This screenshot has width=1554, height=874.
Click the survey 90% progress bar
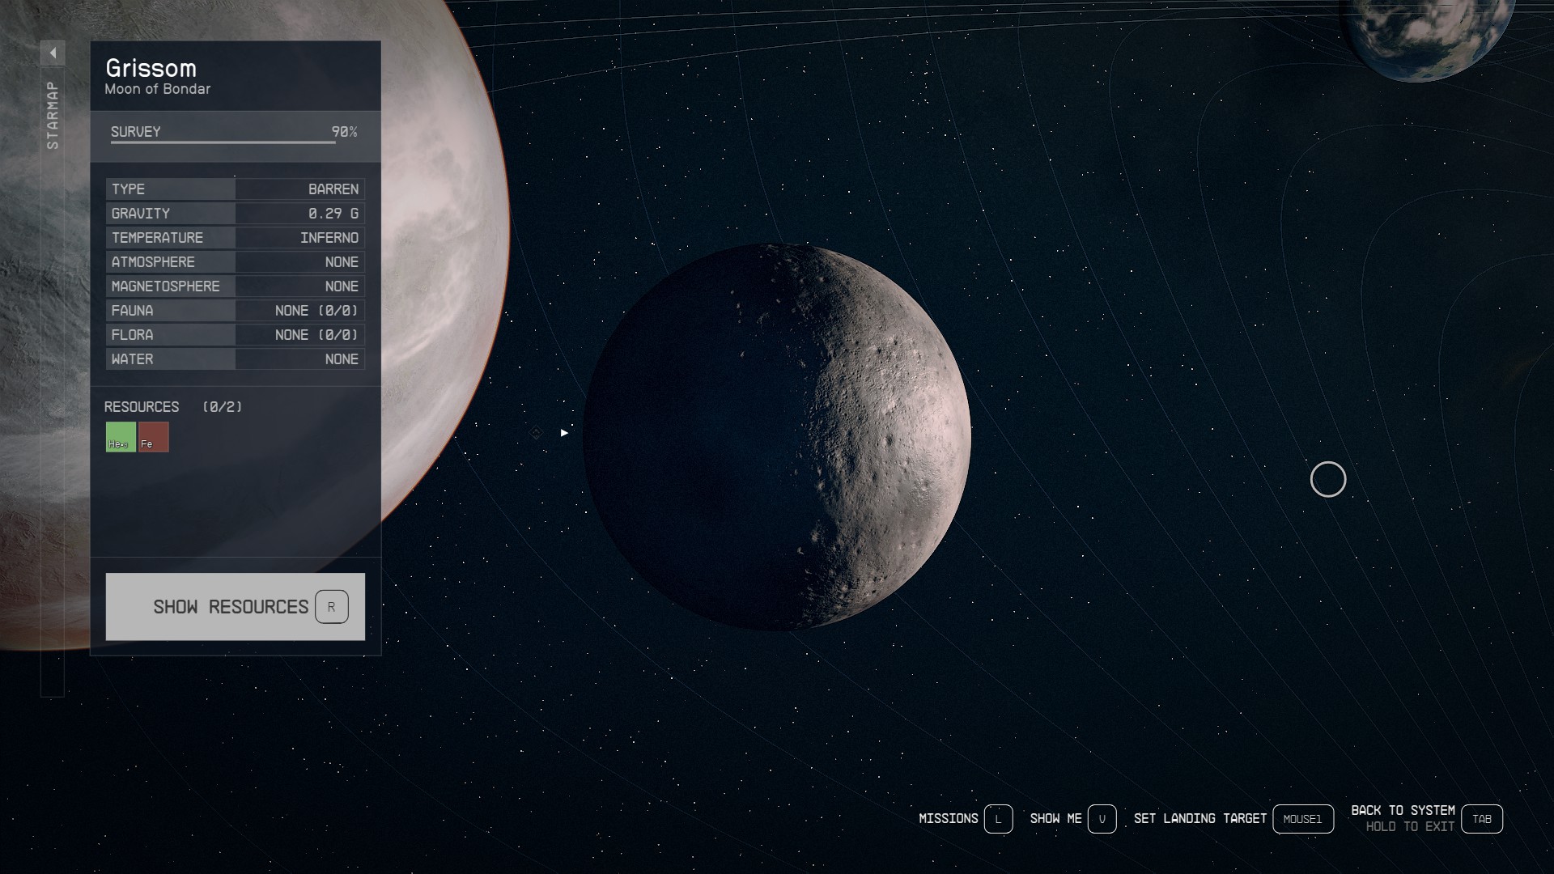[234, 142]
